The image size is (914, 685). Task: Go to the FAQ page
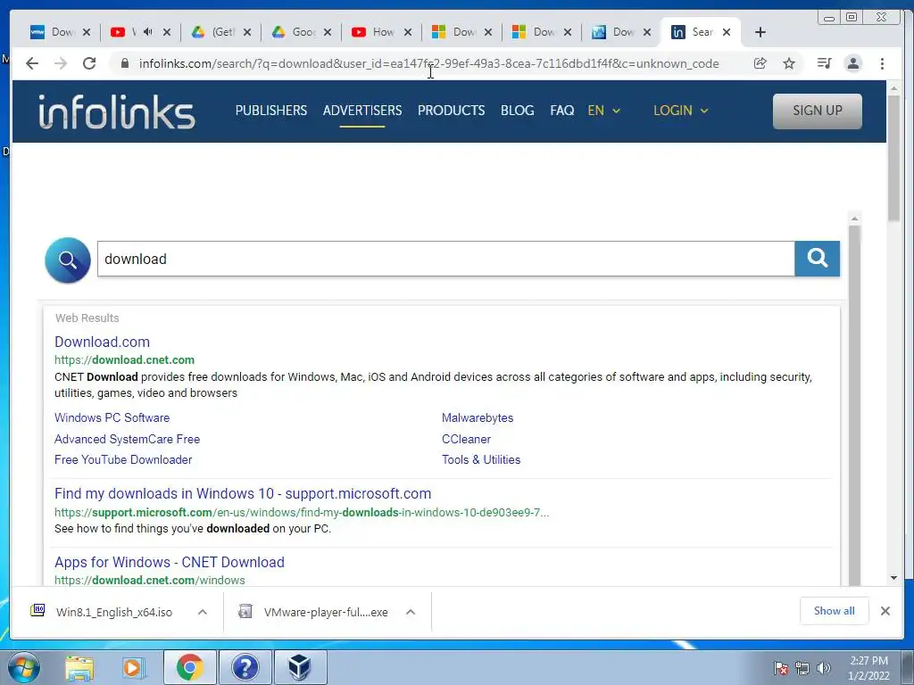pyautogui.click(x=562, y=111)
